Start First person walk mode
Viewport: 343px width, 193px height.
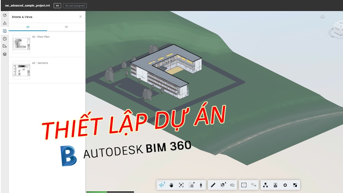tap(201, 185)
